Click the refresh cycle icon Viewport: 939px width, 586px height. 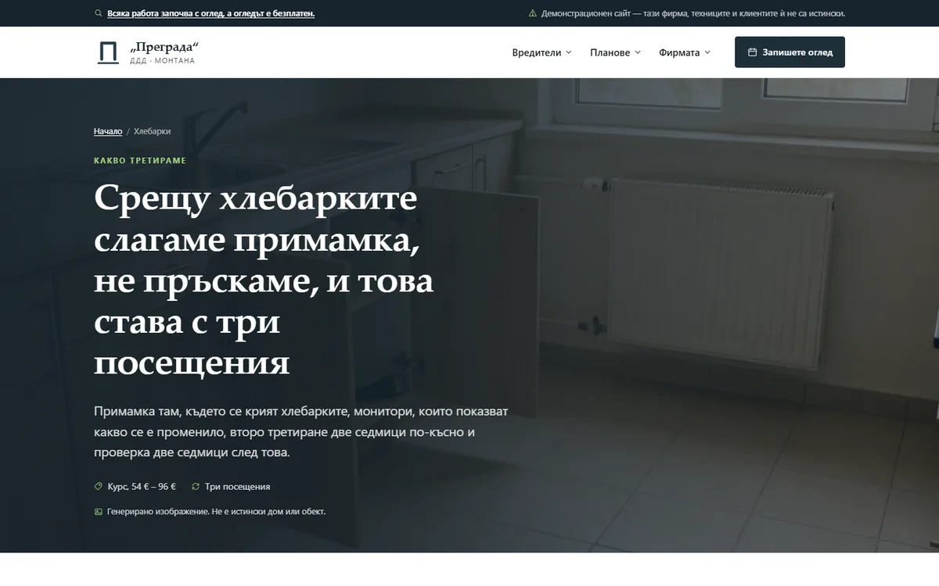click(196, 486)
